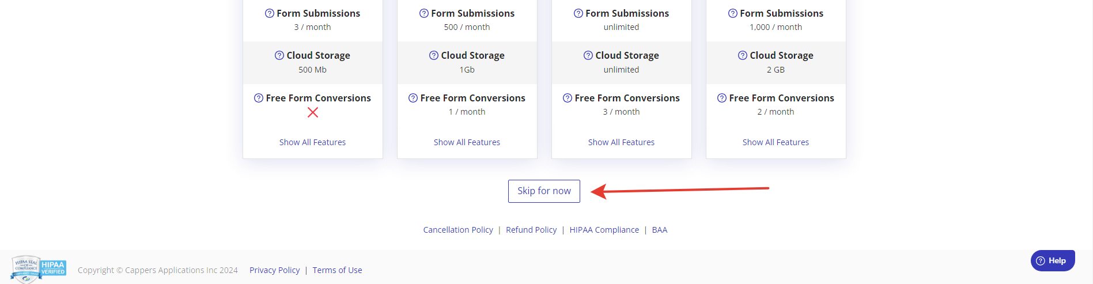This screenshot has height=284, width=1093.
Task: Open the Help chat button
Action: pos(1052,260)
